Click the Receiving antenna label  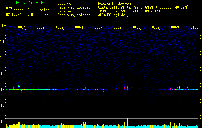click(74, 15)
